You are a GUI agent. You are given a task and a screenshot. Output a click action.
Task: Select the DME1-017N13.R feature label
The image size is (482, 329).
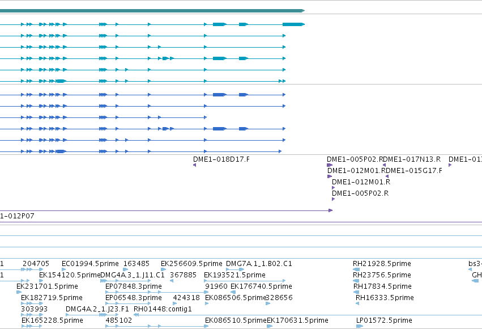[x=413, y=159]
